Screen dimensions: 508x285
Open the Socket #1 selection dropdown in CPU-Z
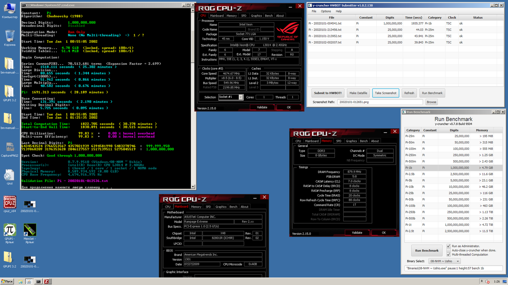pyautogui.click(x=241, y=97)
